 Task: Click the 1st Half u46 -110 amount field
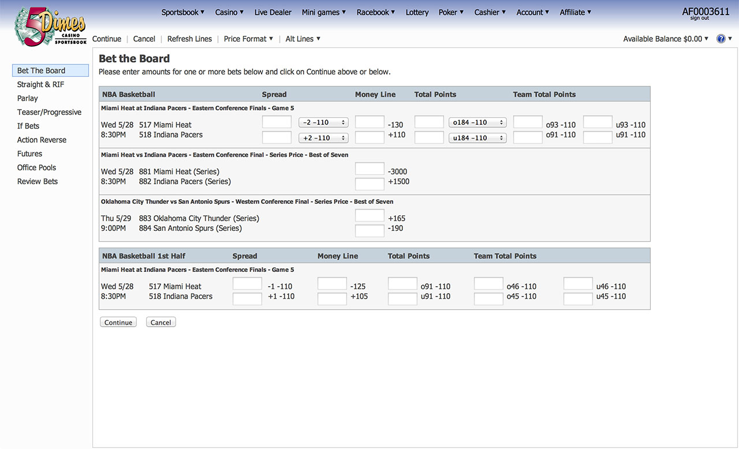pyautogui.click(x=578, y=283)
